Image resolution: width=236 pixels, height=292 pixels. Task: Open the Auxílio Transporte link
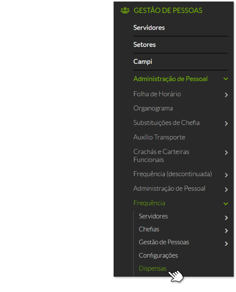pyautogui.click(x=159, y=137)
